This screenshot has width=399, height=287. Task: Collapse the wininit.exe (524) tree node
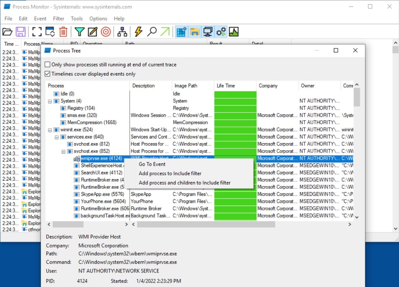(50, 130)
